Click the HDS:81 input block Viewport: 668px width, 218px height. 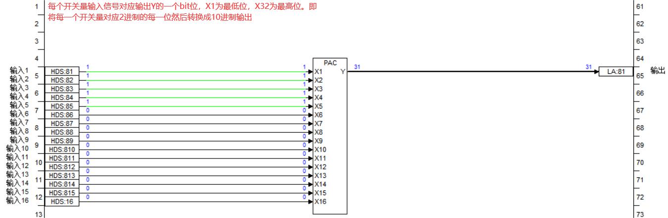[x=62, y=71]
